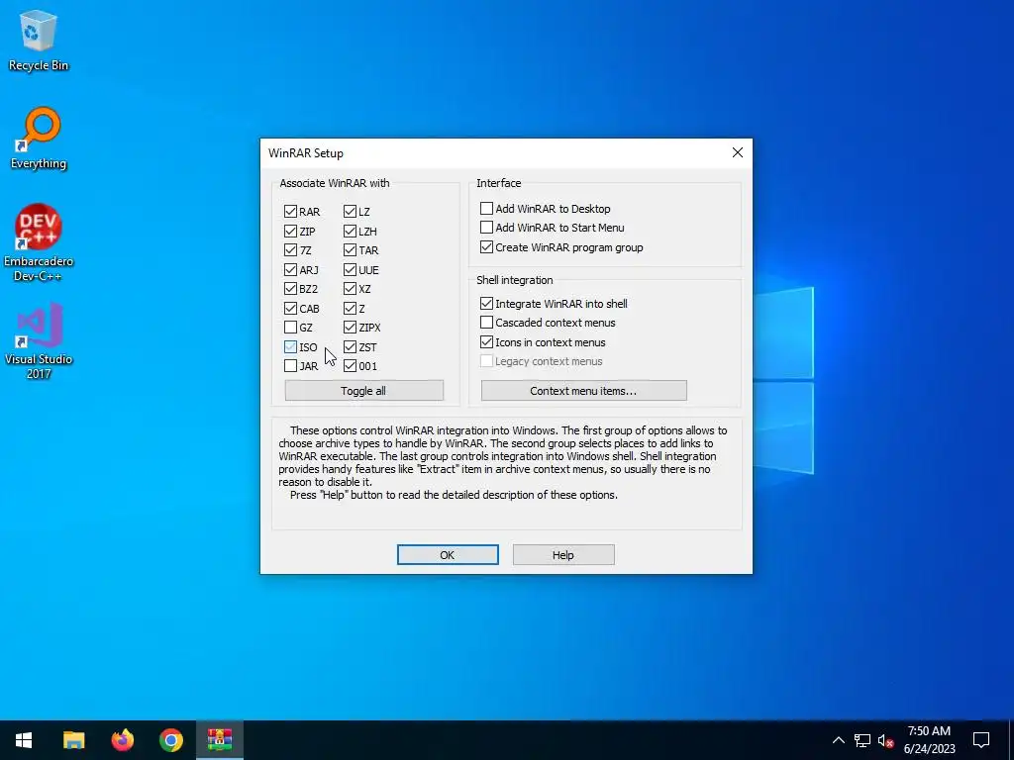1014x760 pixels.
Task: Select the Everything search desktop shortcut
Action: click(x=39, y=139)
